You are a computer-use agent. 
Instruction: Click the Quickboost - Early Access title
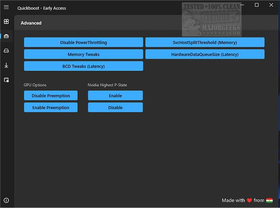pyautogui.click(x=41, y=8)
